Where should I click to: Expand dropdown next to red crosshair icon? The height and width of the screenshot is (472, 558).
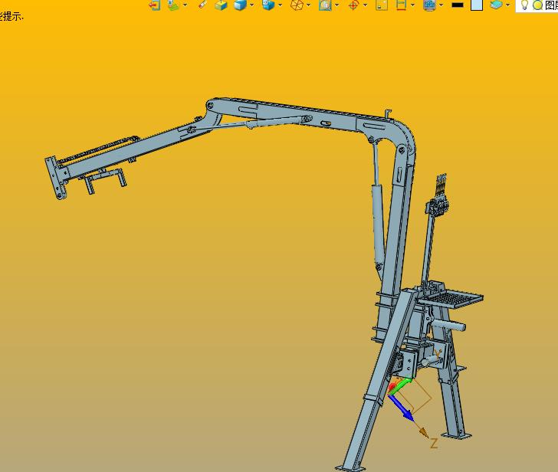pos(365,5)
